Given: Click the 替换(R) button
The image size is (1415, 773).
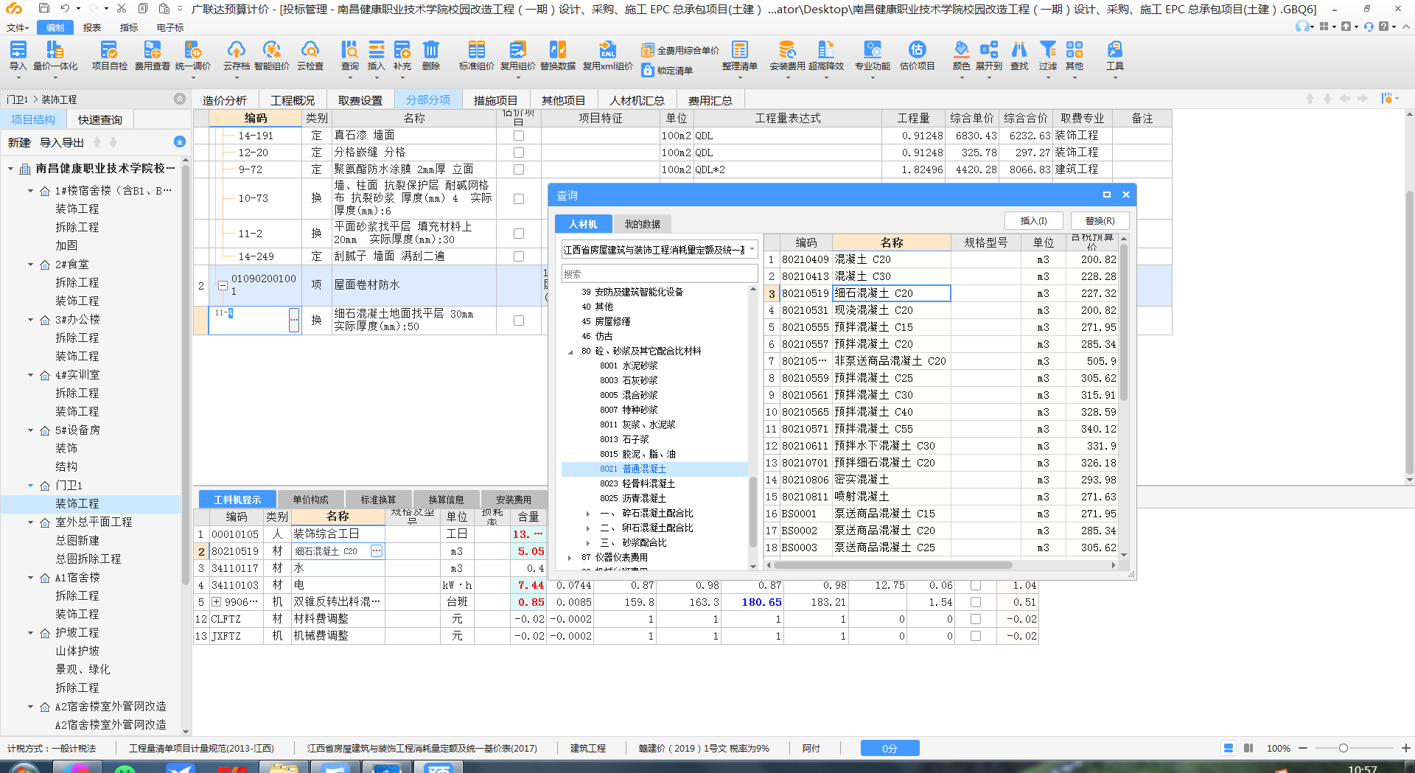Looking at the screenshot, I should [x=1100, y=220].
